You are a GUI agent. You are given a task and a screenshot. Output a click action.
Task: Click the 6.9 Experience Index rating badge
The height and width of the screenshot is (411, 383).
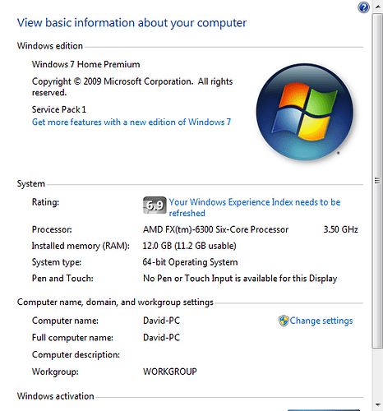pos(155,205)
